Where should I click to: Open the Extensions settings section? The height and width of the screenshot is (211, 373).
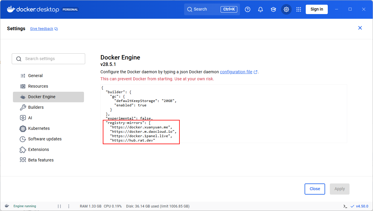(48, 149)
